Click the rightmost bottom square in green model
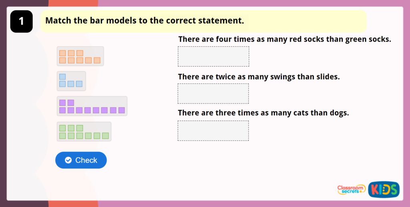The image size is (410, 207). point(105,136)
